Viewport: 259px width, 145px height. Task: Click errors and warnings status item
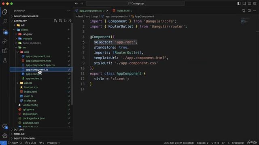[x=31, y=143]
